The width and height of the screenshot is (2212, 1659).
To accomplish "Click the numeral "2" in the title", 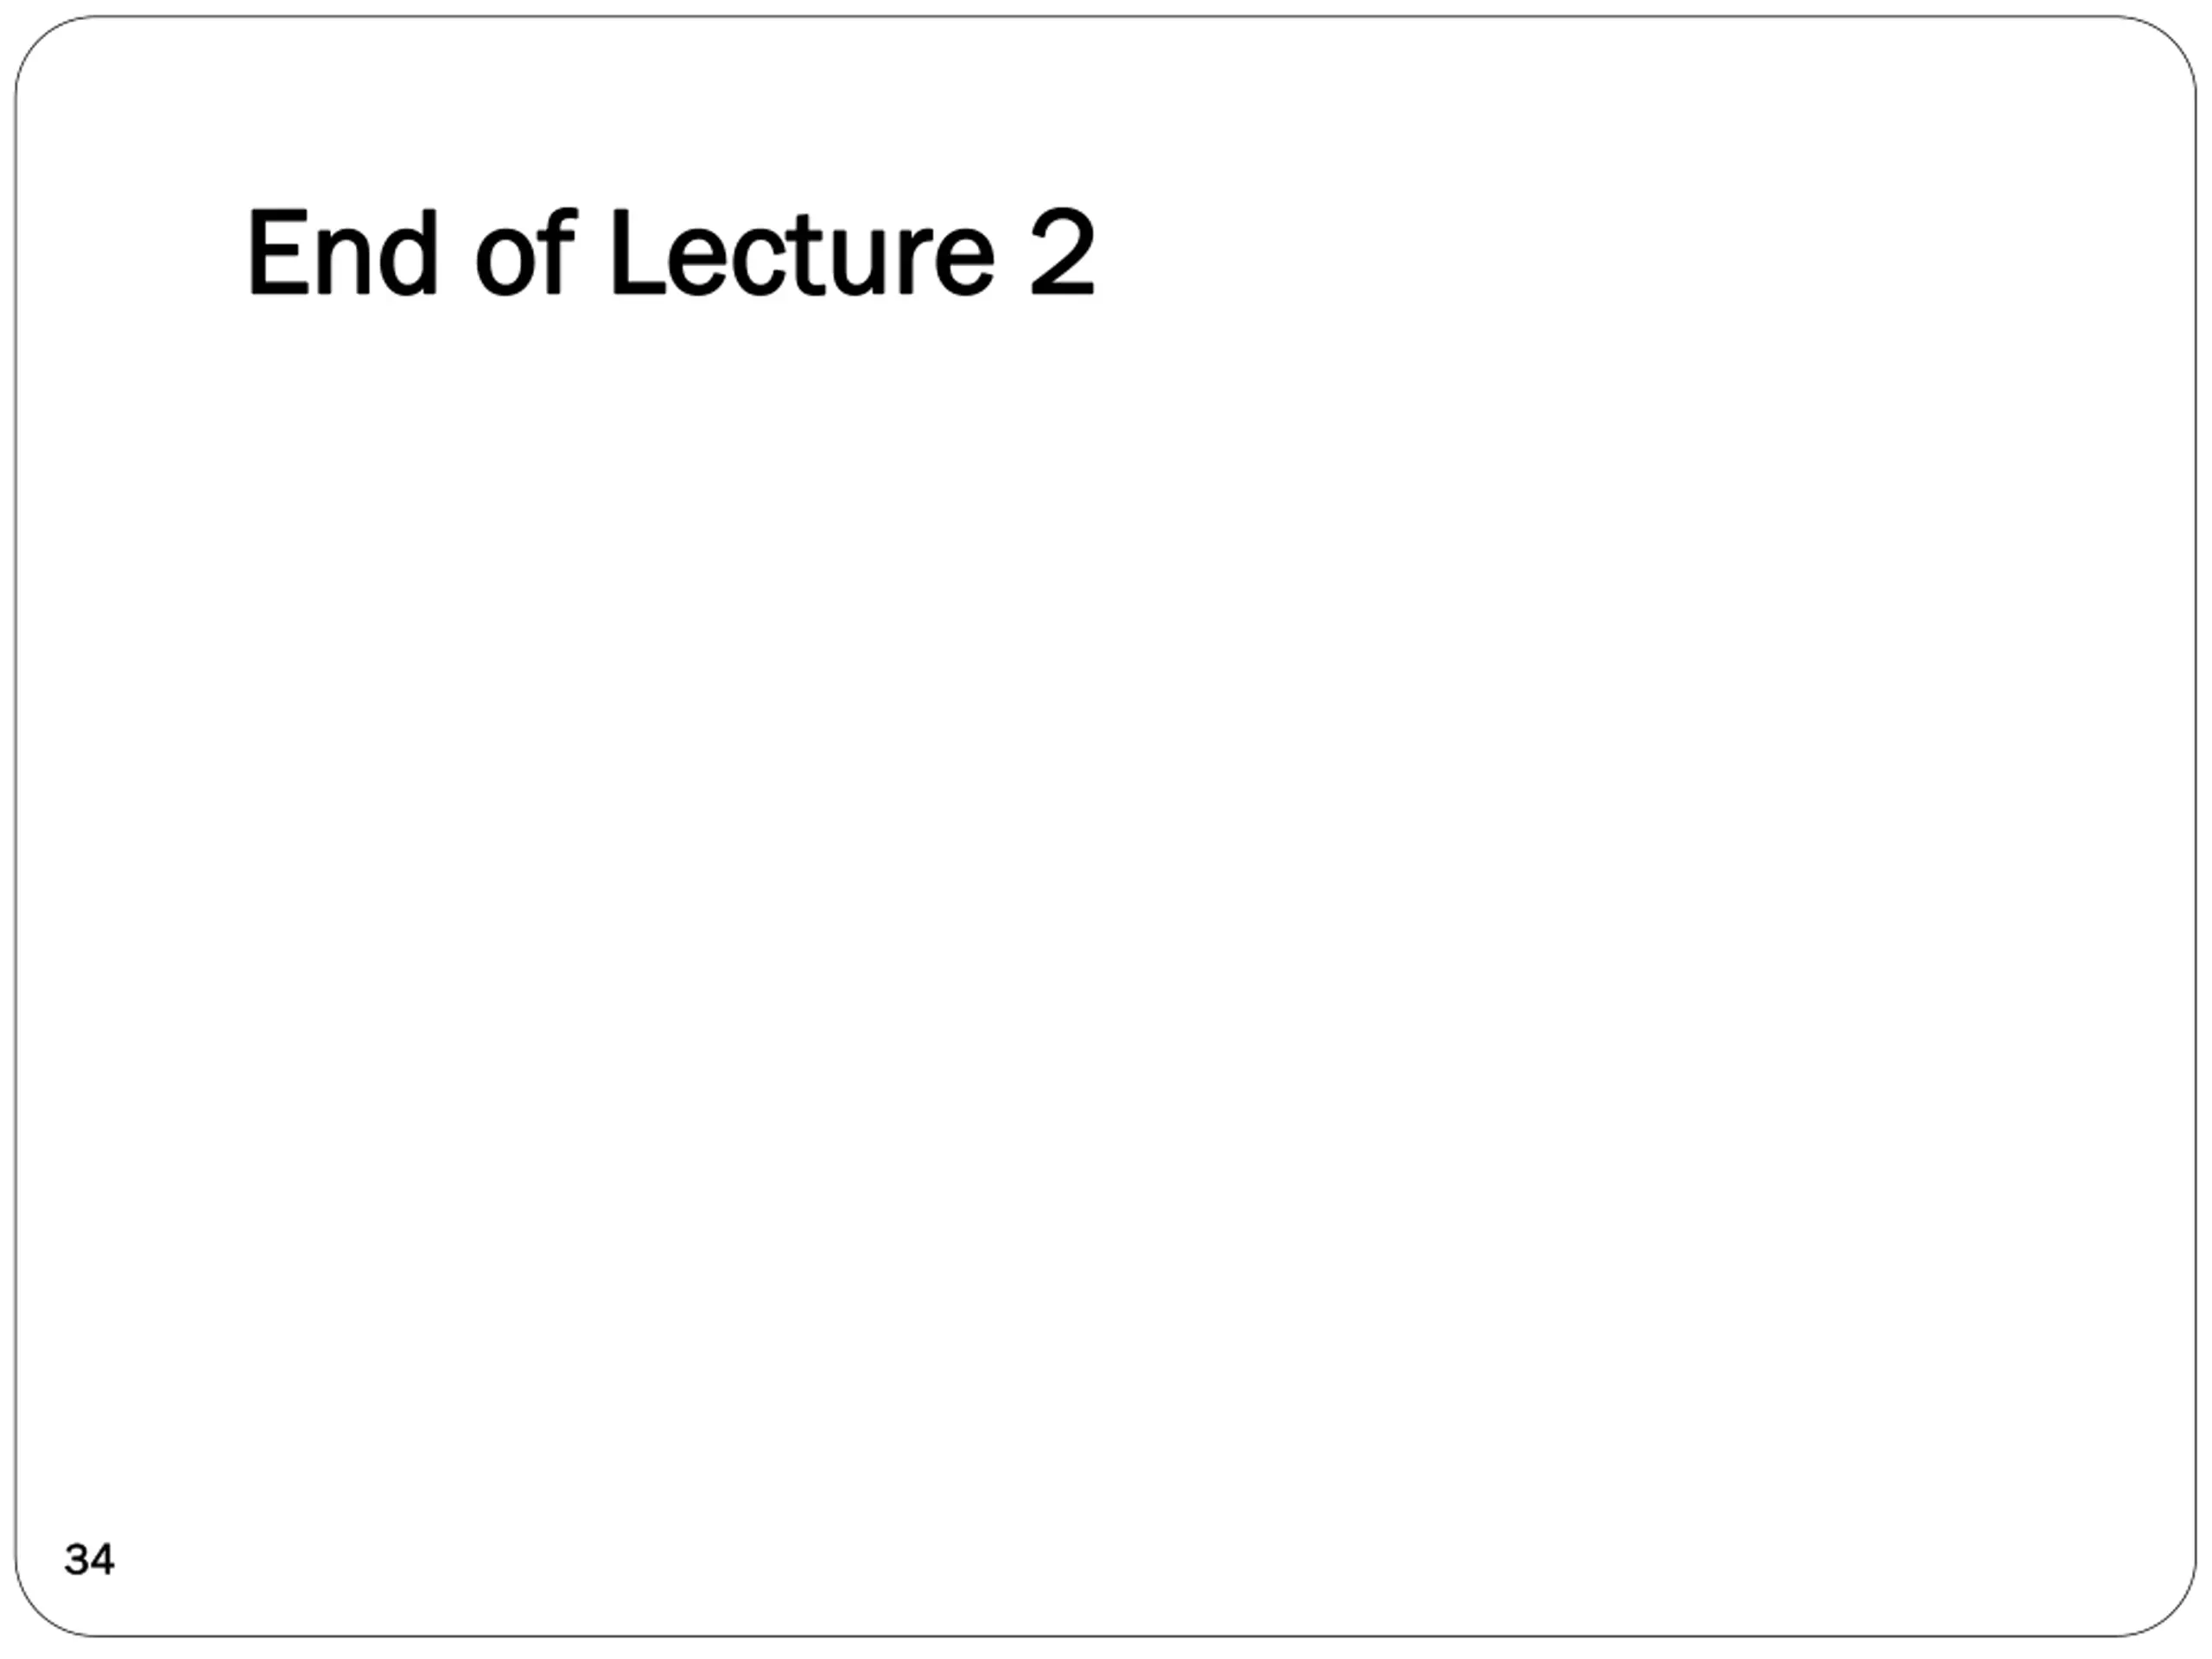I will (1062, 253).
